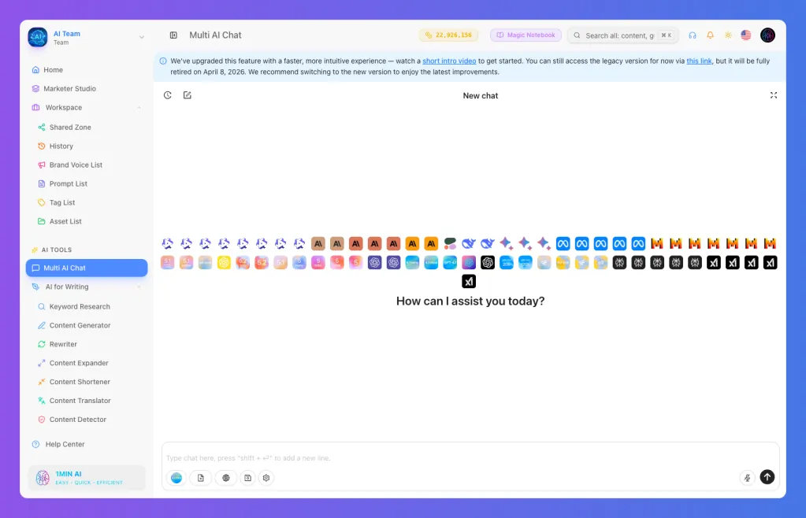Open language selector with US flag
Viewport: 806px width, 518px height.
coord(746,35)
